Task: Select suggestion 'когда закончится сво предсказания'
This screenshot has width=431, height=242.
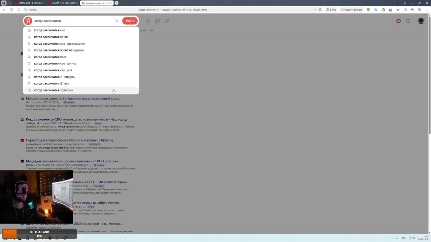Action: point(81,44)
